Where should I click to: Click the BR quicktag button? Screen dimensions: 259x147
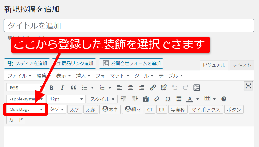click(162, 110)
